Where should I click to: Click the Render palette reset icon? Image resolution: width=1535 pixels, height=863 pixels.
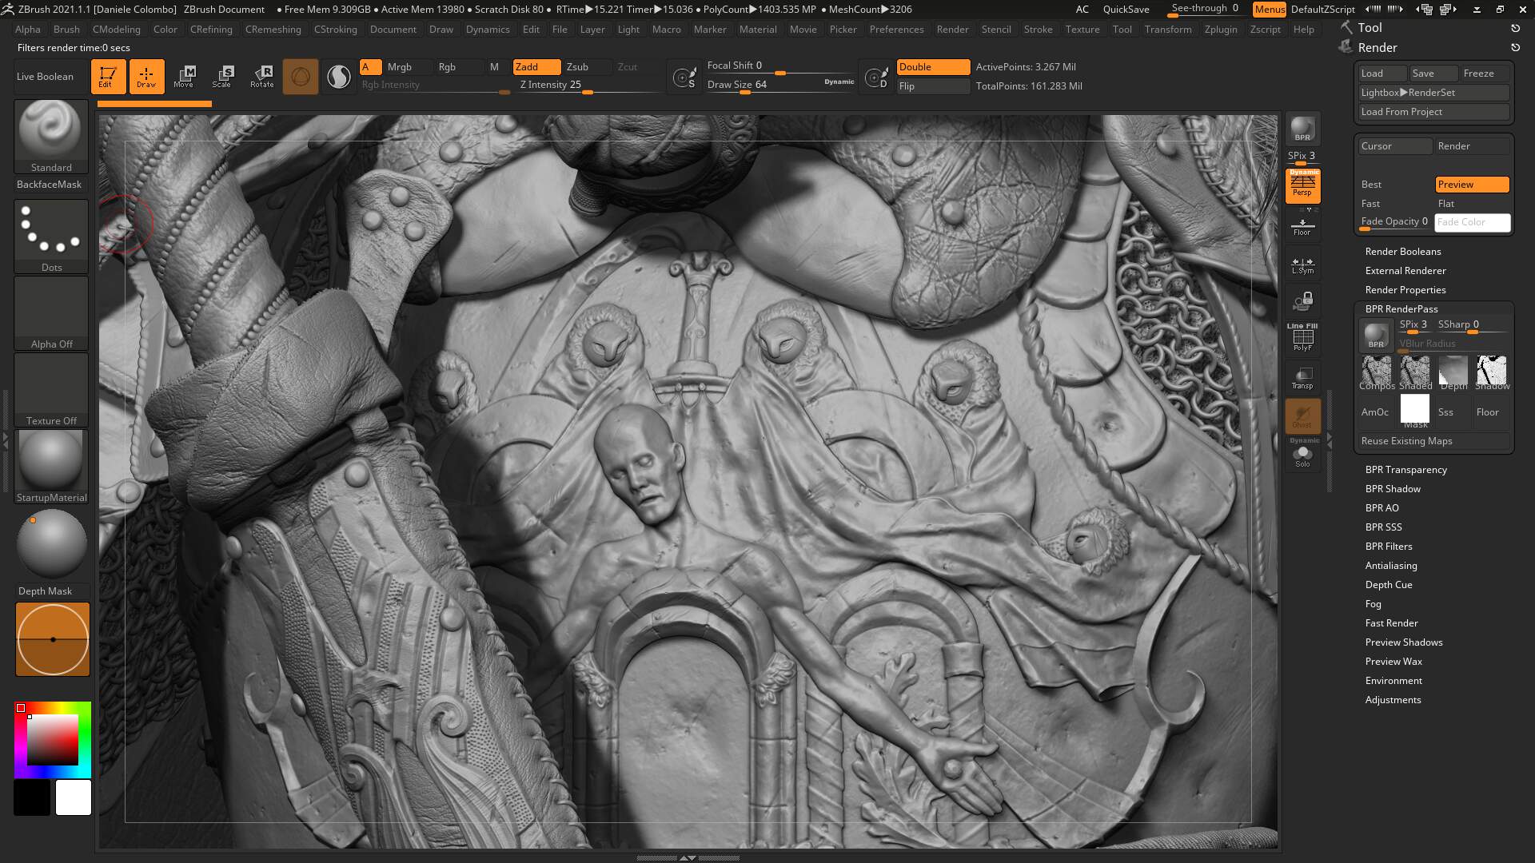click(1515, 48)
